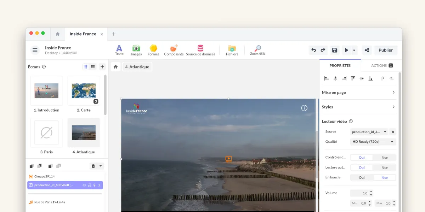Delete the selected layer with trash icon

[x=93, y=166]
